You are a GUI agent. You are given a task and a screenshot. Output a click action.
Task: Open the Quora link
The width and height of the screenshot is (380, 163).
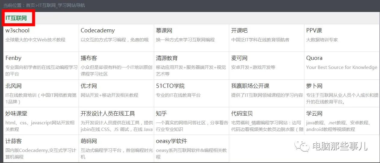(314, 58)
